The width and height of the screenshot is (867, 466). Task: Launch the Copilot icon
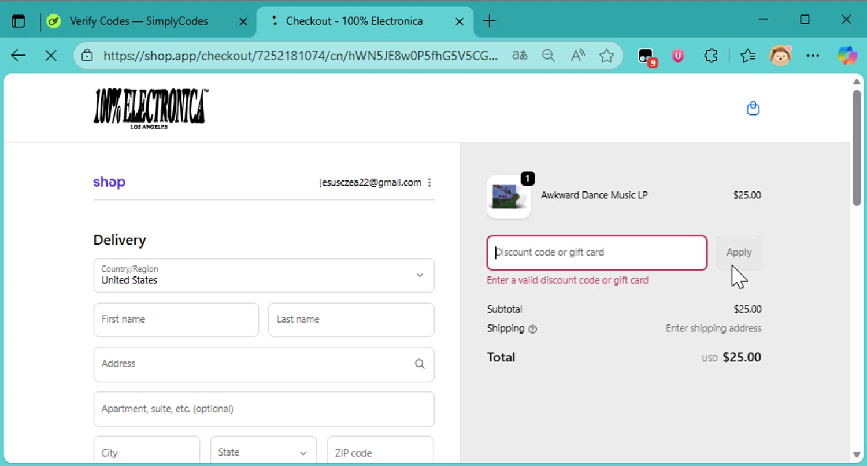pos(847,56)
